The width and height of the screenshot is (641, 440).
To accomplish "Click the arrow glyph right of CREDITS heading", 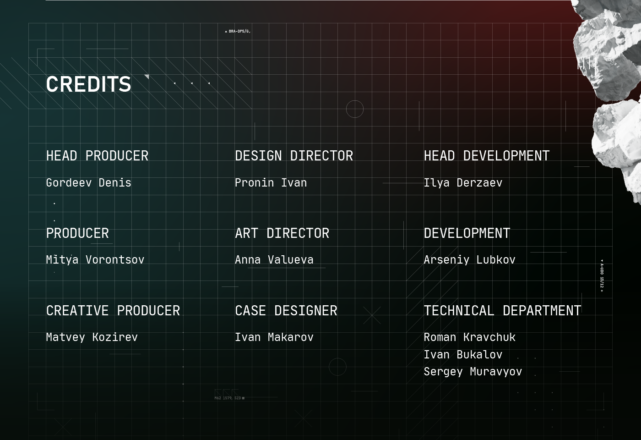I will pos(147,77).
